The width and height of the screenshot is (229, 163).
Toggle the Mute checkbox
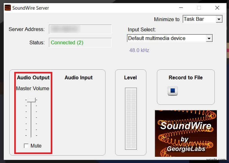(26, 146)
